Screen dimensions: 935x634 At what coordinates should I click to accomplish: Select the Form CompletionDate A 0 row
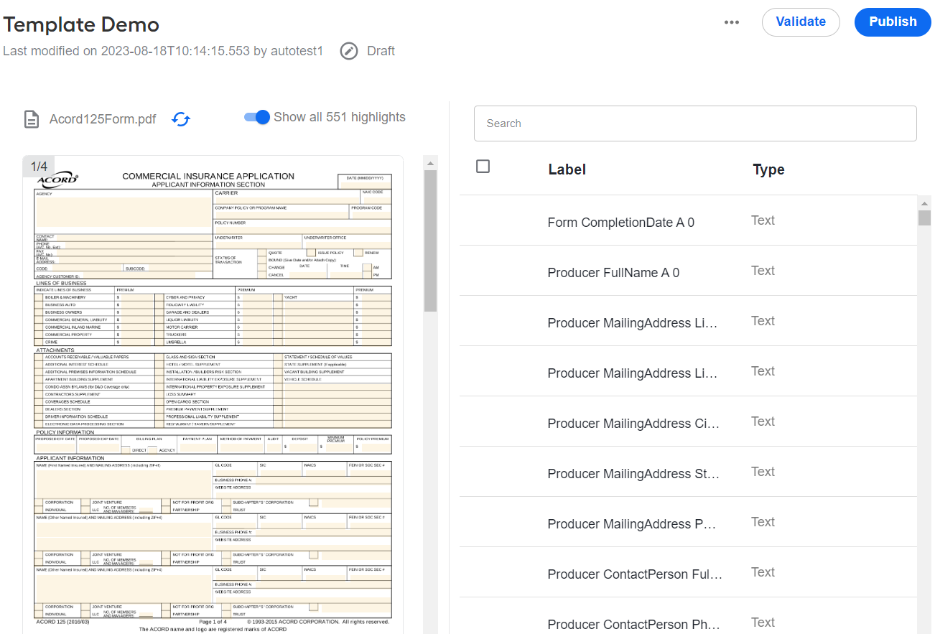688,220
